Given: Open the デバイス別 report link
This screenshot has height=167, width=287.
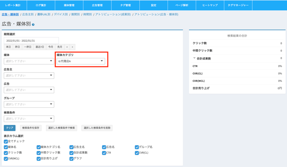Looking at the screenshot, I should 61,14.
